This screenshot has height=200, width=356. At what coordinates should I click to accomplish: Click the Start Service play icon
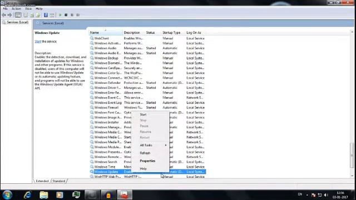pyautogui.click(x=60, y=15)
